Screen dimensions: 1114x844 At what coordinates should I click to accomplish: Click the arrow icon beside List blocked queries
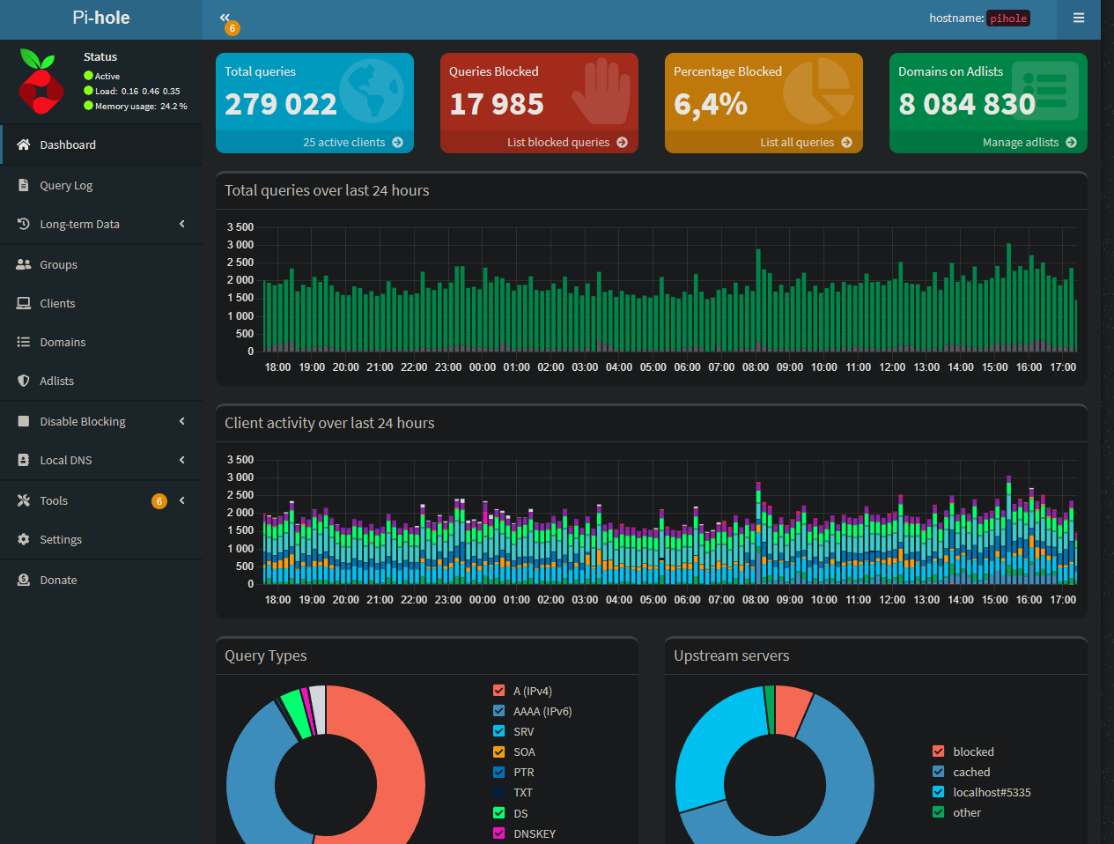tap(623, 142)
